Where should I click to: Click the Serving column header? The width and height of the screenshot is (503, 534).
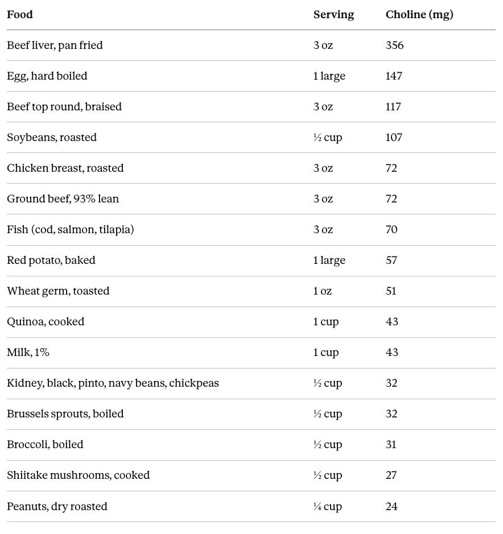(333, 15)
